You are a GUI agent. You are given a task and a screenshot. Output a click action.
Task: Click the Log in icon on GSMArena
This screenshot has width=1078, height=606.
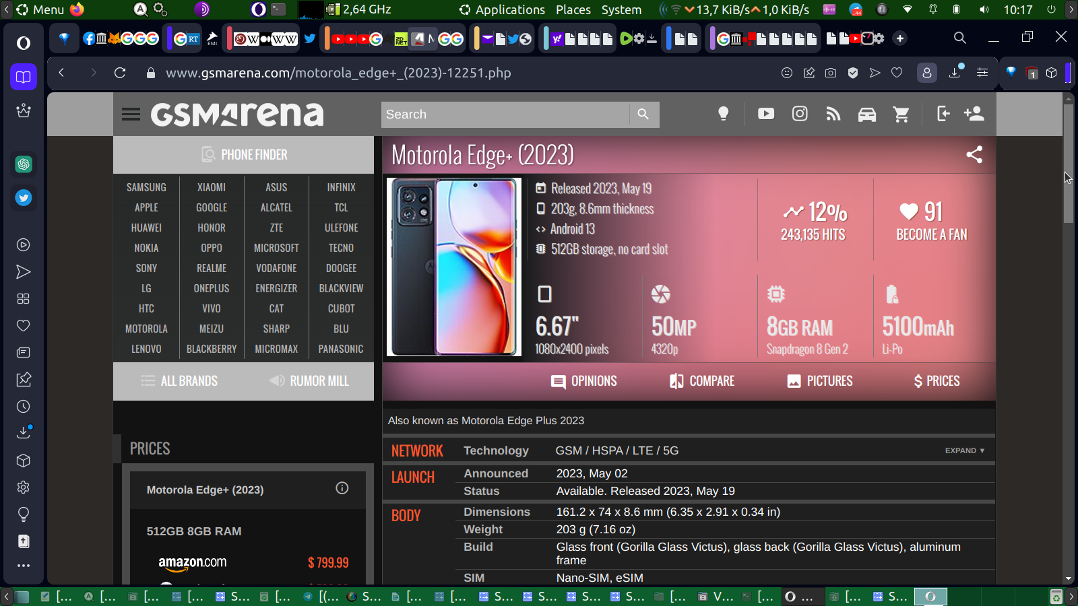[x=943, y=114]
